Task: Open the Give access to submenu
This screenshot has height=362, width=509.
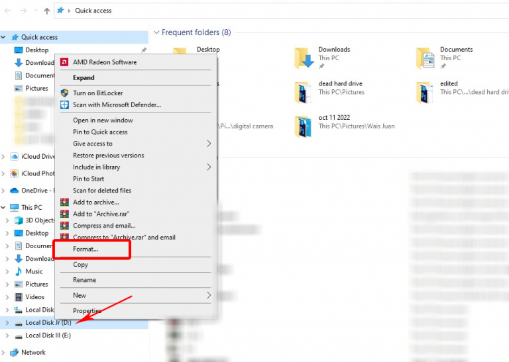Action: pyautogui.click(x=136, y=144)
